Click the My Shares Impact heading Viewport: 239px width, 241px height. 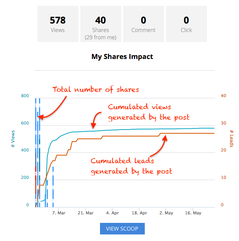click(x=122, y=57)
